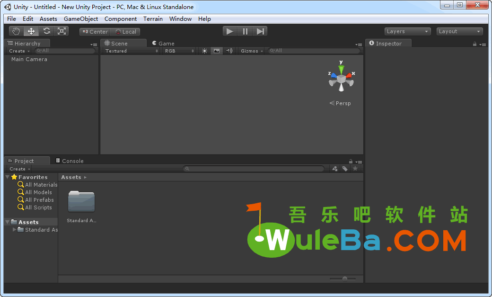Expand the Standard Assets tree folder
The image size is (492, 297).
pyautogui.click(x=15, y=229)
